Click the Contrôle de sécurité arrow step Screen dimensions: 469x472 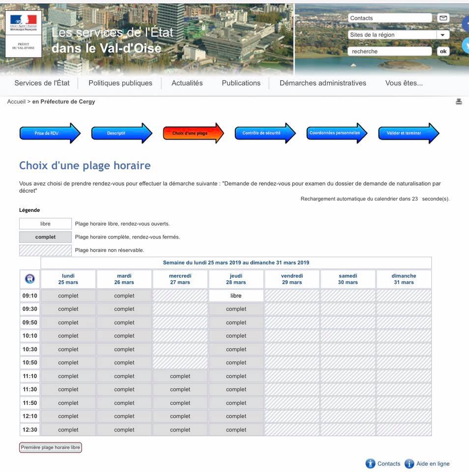pos(265,133)
